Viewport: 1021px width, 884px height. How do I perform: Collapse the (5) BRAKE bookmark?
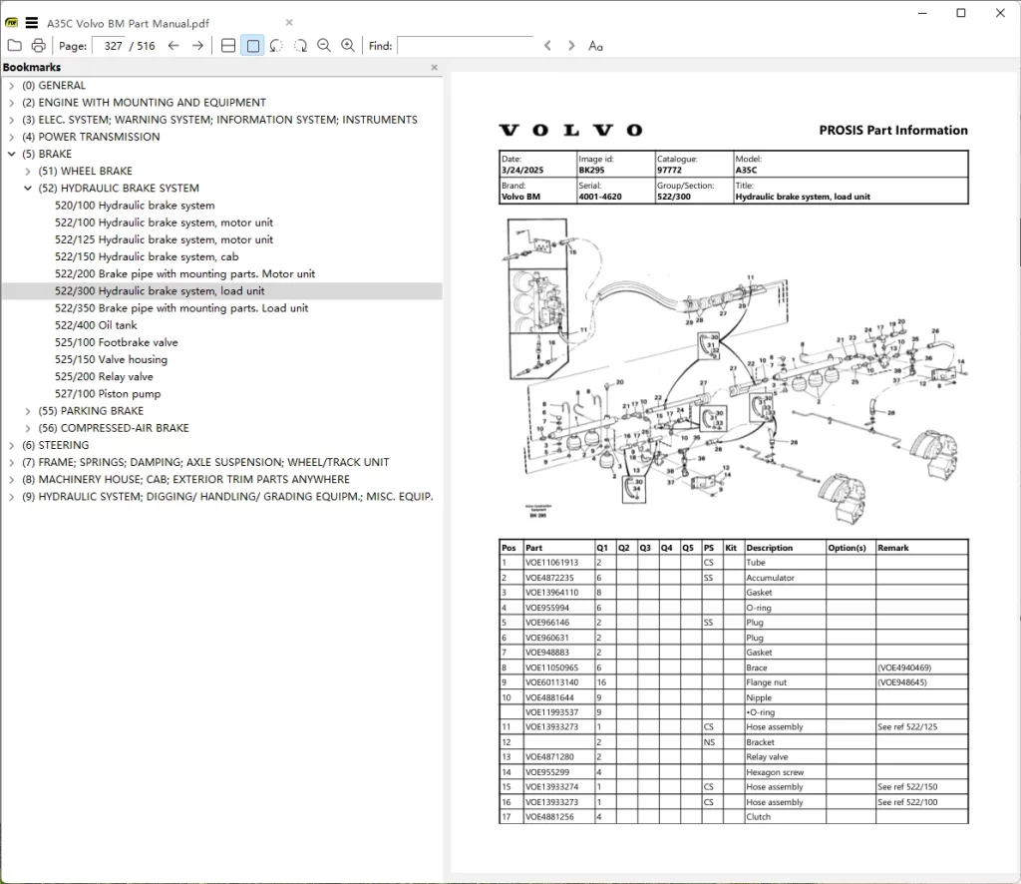point(12,154)
